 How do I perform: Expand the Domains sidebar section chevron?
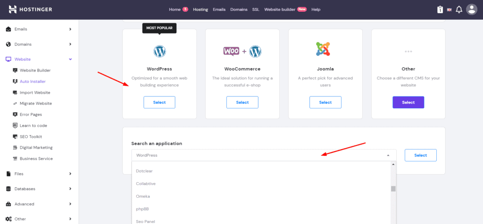70,44
